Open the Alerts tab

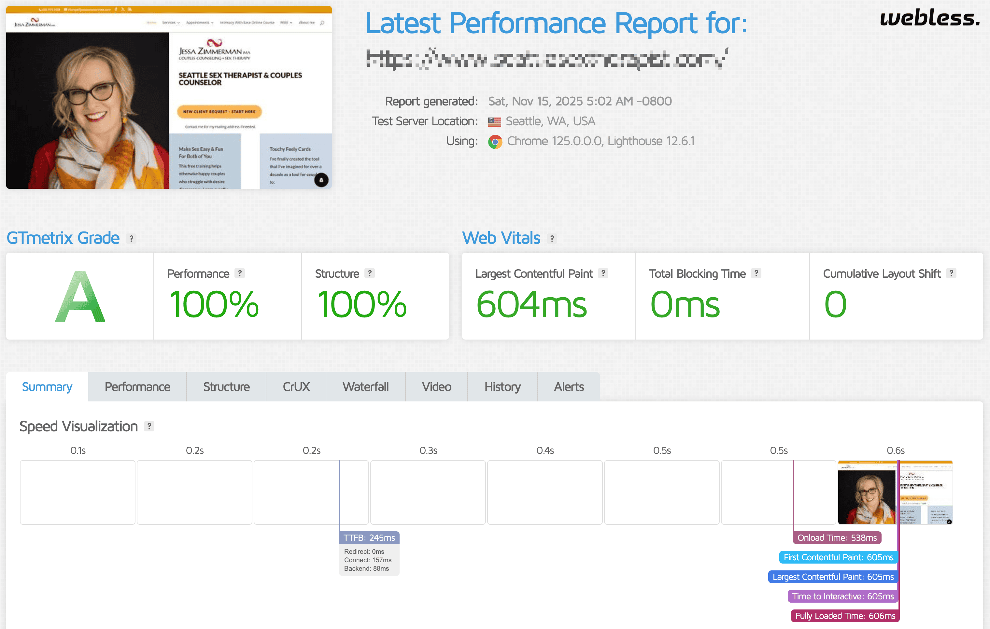[569, 387]
